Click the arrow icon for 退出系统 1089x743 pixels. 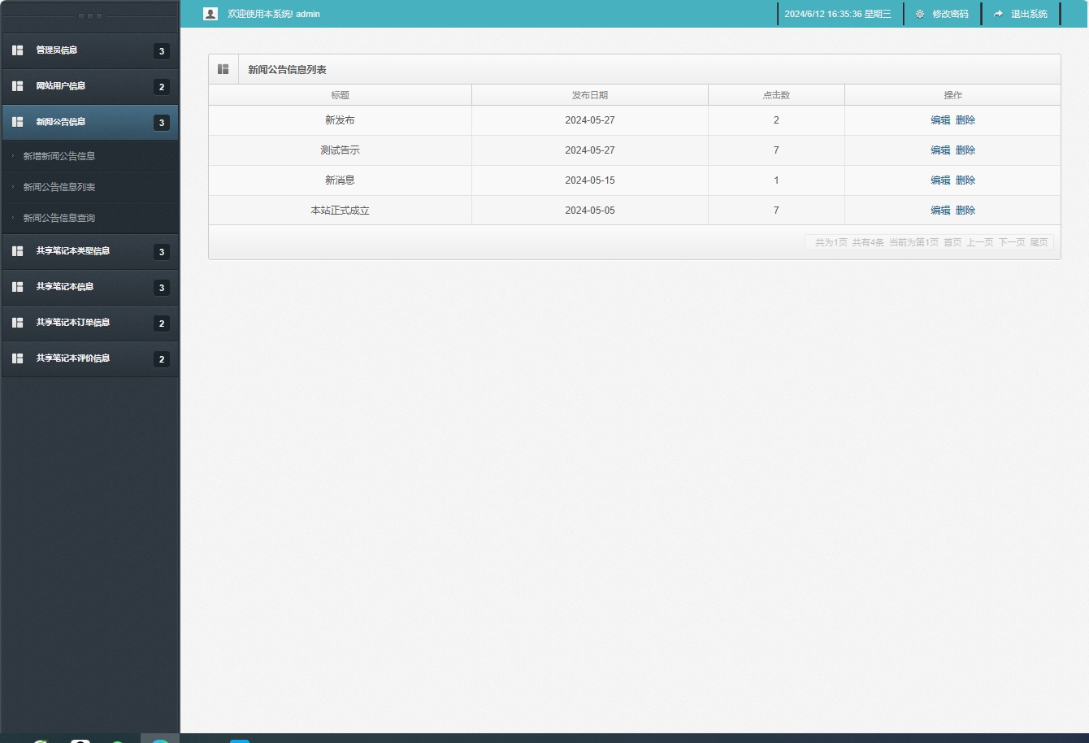(x=999, y=14)
